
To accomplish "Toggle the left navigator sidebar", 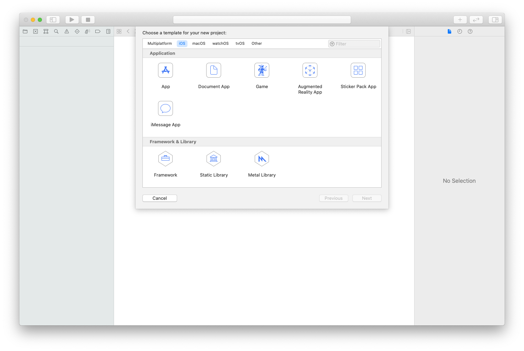I will point(53,20).
